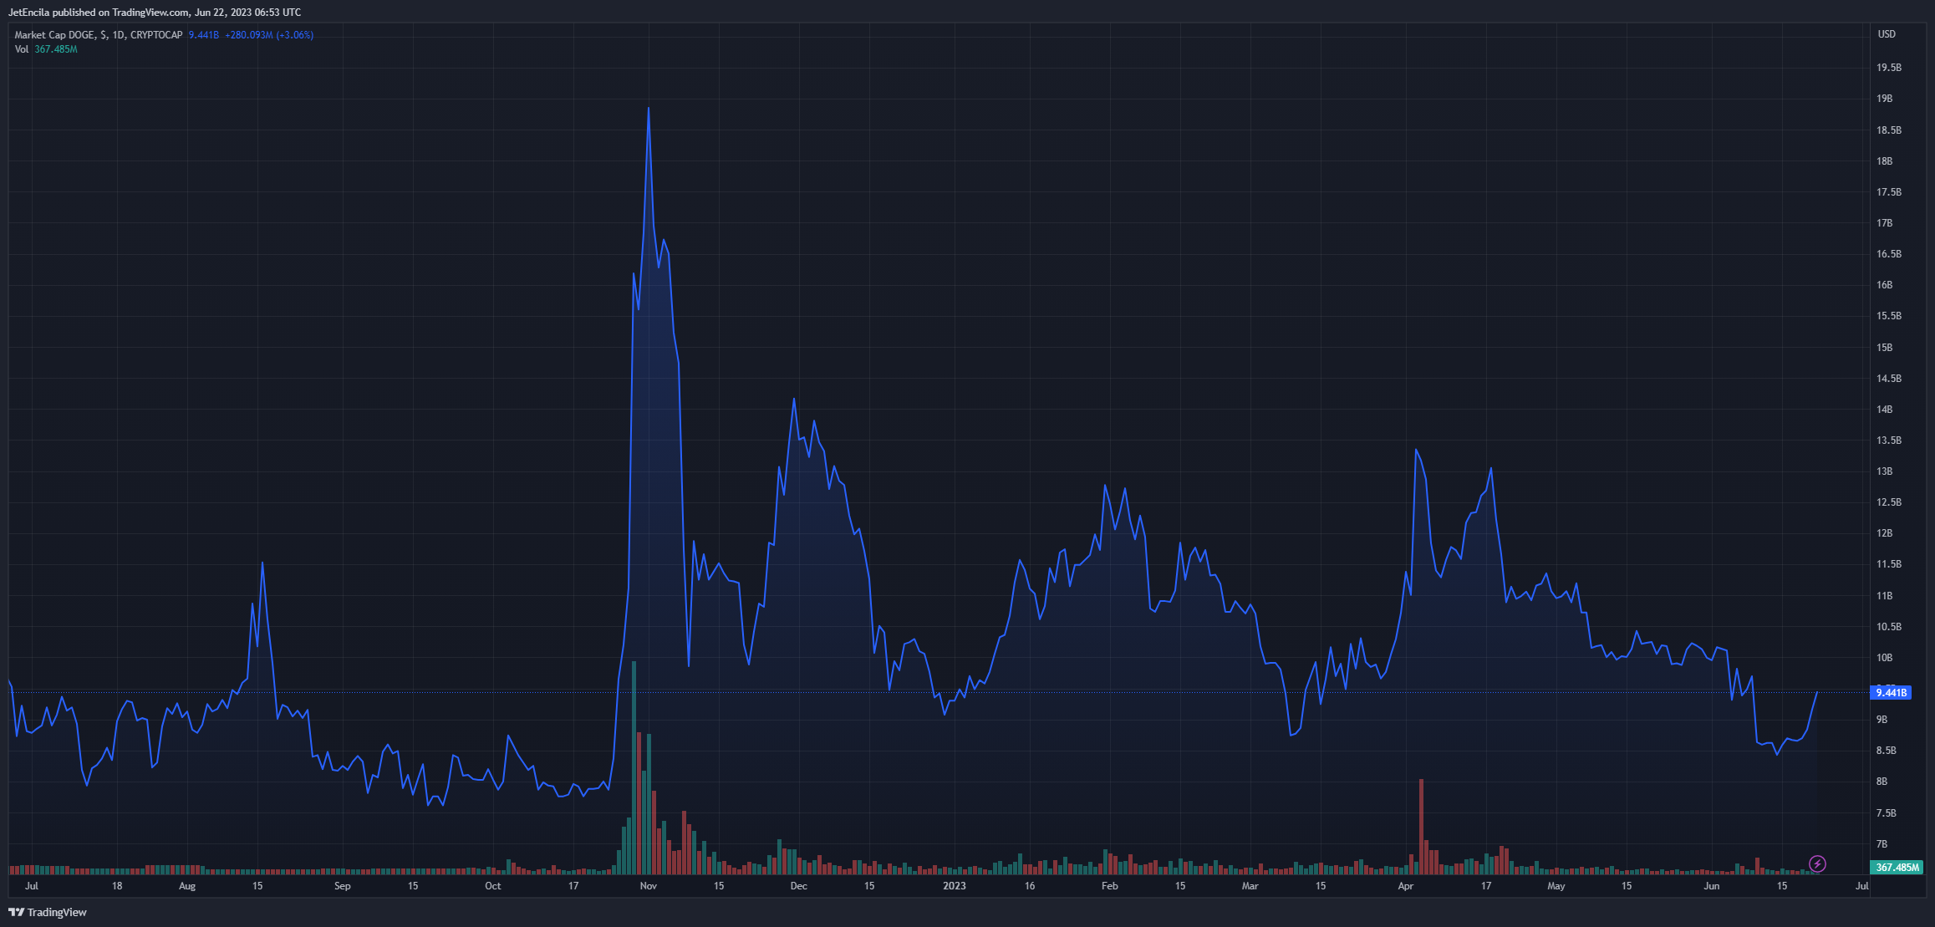Click the 14B level on the price scale
Viewport: 1935px width, 927px height.
(1885, 410)
